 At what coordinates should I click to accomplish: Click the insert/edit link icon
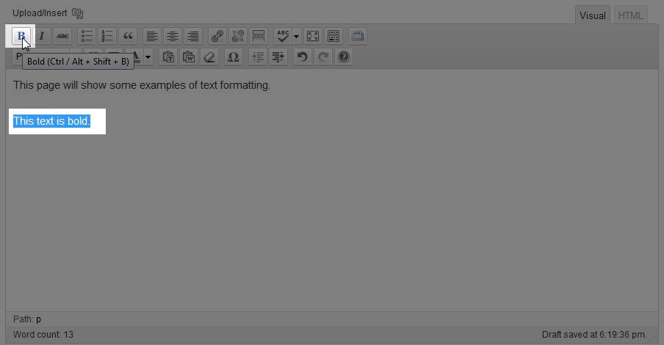(217, 36)
